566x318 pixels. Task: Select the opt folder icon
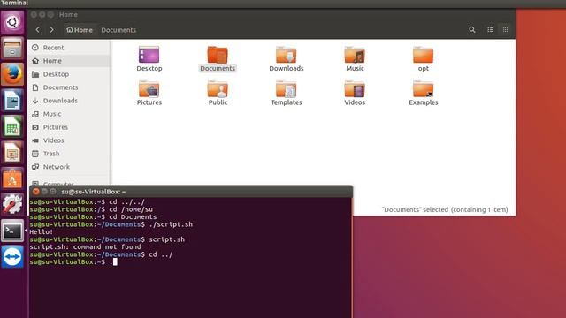tap(424, 55)
